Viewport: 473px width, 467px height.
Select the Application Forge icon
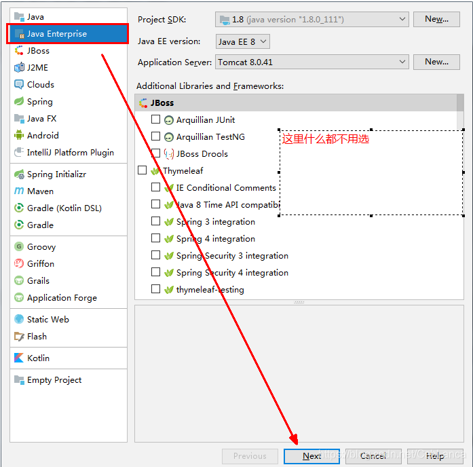19,297
